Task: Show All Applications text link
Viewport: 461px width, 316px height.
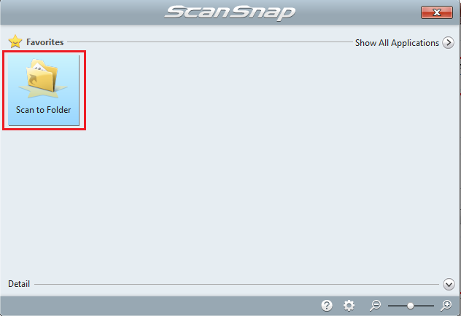Action: tap(397, 43)
